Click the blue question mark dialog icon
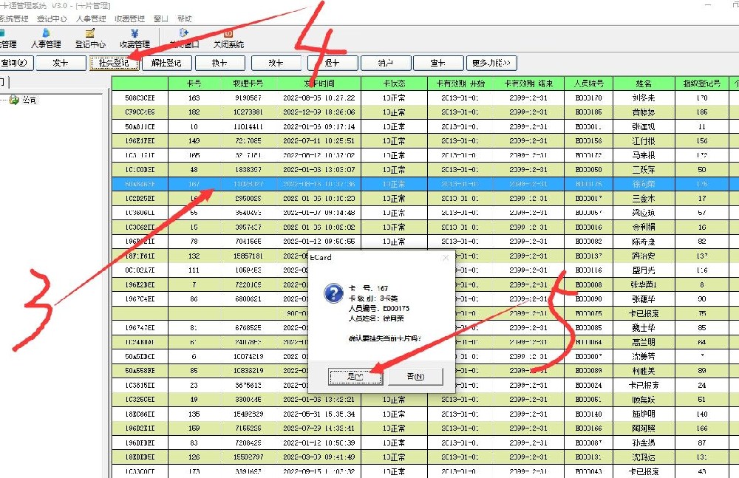 click(x=333, y=294)
